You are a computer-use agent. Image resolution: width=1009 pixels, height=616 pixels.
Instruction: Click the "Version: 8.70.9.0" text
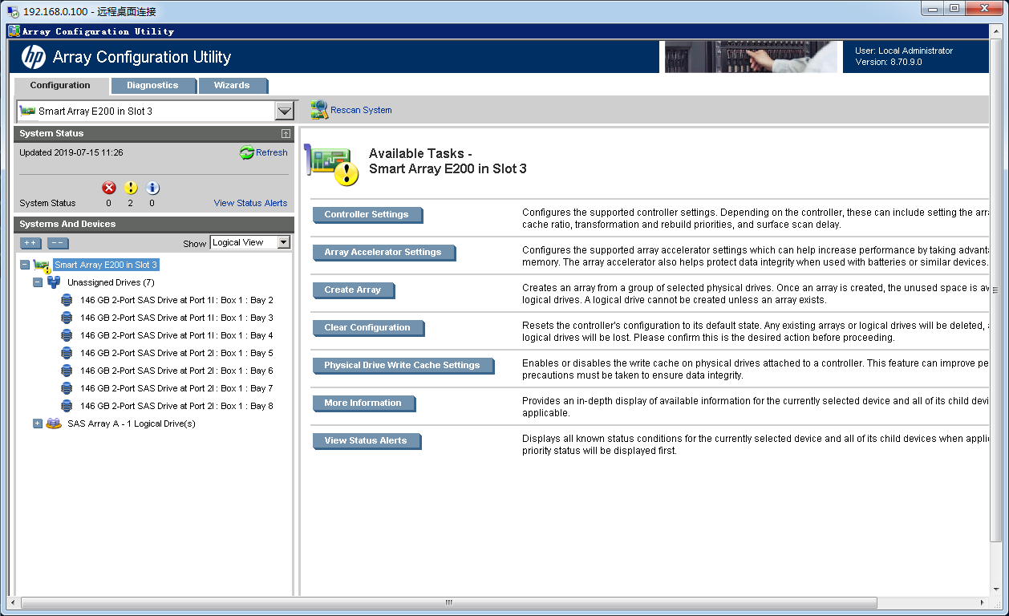pos(889,62)
